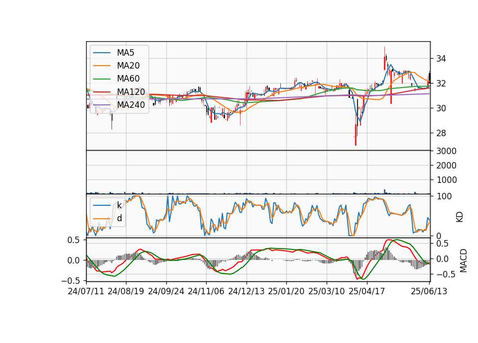Click the lowest red candlestick near 25/04/17

coord(356,135)
